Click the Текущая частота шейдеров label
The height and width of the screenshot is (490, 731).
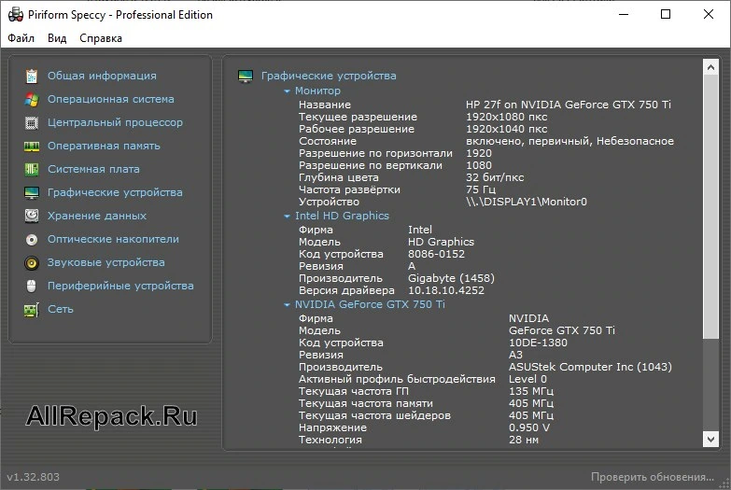click(x=374, y=415)
